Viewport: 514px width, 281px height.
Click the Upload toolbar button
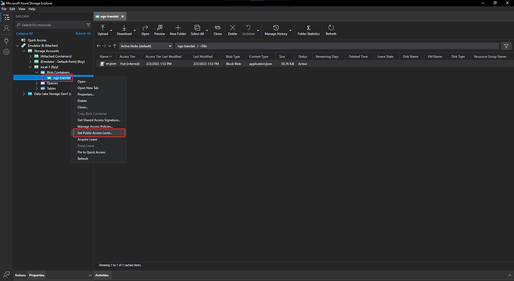pyautogui.click(x=103, y=30)
